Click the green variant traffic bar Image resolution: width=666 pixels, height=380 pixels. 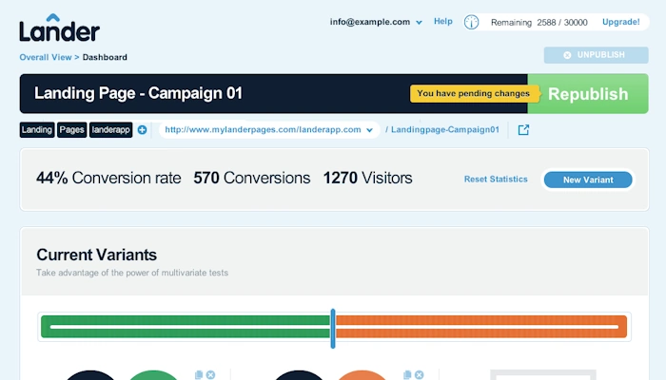tap(186, 327)
